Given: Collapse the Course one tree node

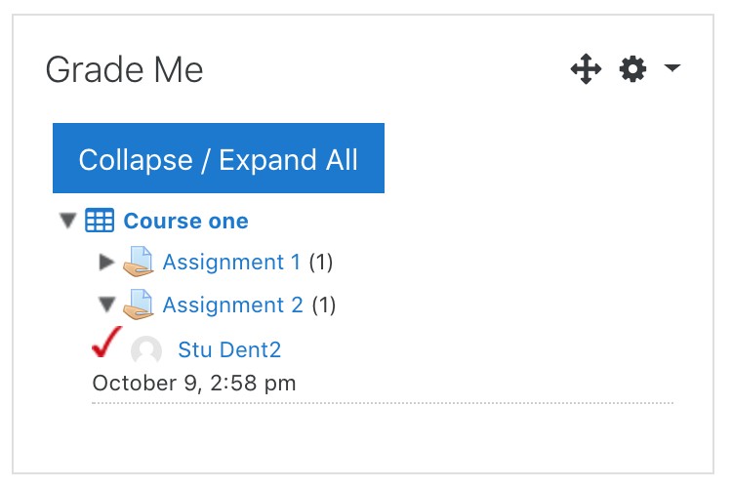Looking at the screenshot, I should point(67,221).
